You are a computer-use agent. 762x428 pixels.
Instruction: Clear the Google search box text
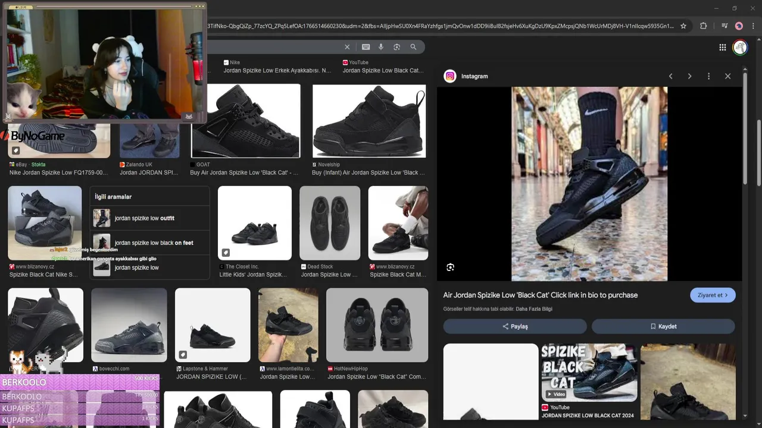[x=347, y=47]
